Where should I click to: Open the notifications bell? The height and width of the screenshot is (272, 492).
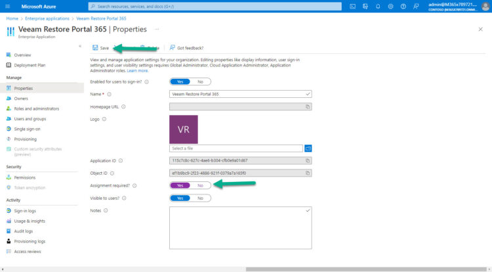(378, 7)
